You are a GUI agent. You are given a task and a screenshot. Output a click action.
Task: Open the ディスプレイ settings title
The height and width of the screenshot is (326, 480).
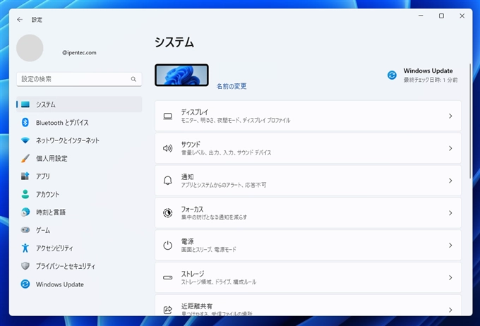pyautogui.click(x=194, y=112)
